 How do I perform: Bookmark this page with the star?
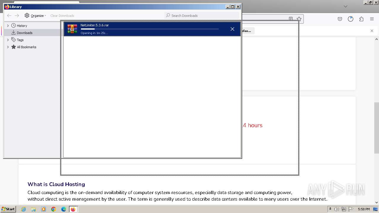point(299,19)
